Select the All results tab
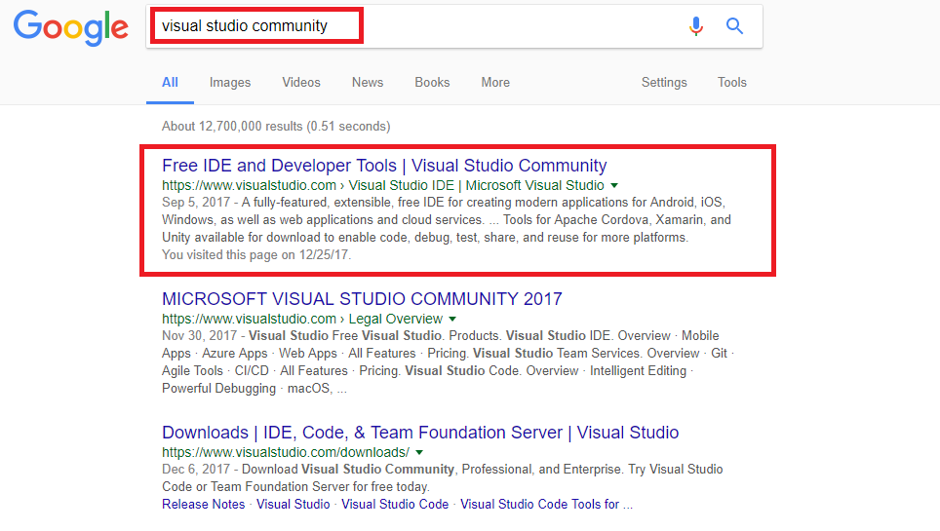Viewport: 940px width, 531px height. pyautogui.click(x=171, y=83)
